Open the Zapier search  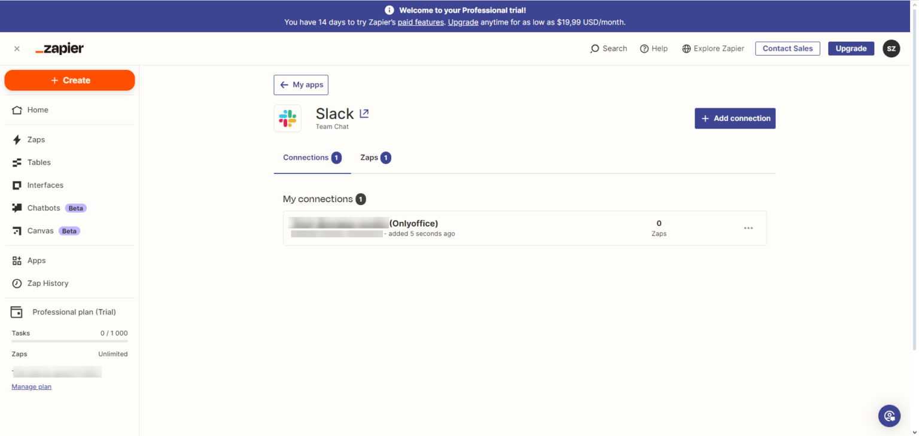click(x=608, y=48)
